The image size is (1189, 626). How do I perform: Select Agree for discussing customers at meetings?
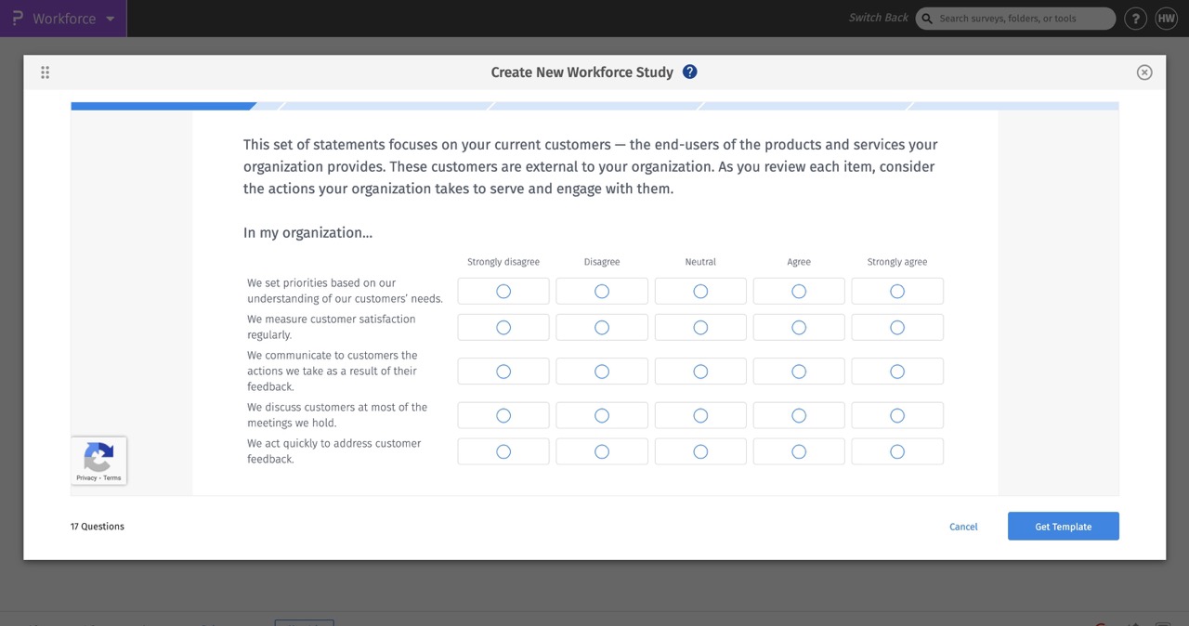[x=799, y=415]
